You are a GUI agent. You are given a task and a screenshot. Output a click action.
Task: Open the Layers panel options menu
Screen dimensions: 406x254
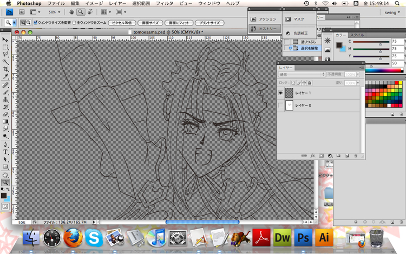362,68
